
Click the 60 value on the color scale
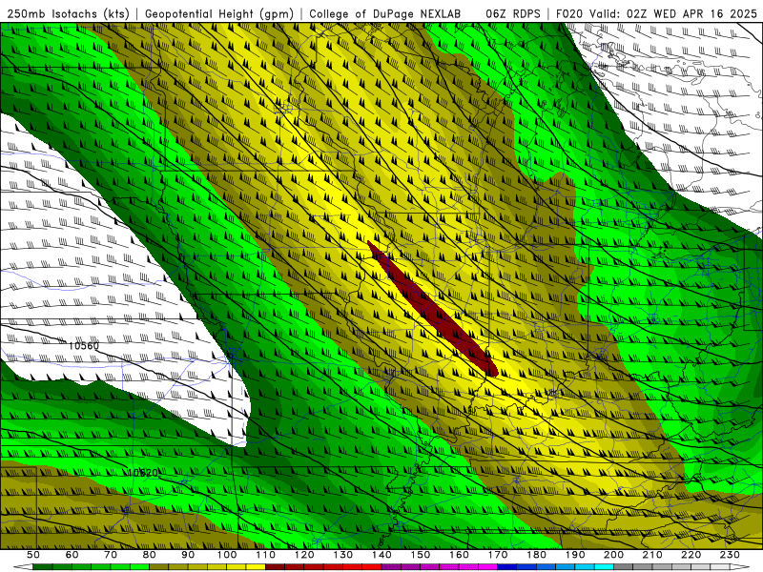click(x=72, y=555)
